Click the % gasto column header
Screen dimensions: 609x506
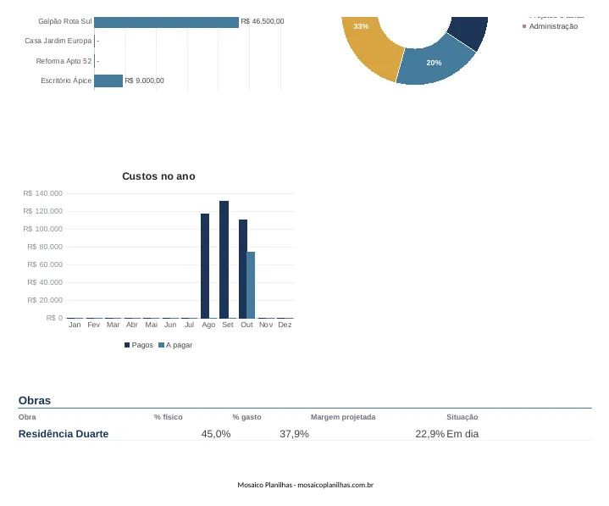[x=246, y=417]
